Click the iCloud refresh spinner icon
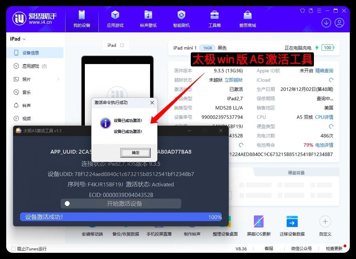 (331, 80)
